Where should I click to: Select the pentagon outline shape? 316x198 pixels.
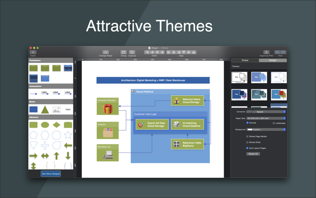pyautogui.click(x=34, y=135)
